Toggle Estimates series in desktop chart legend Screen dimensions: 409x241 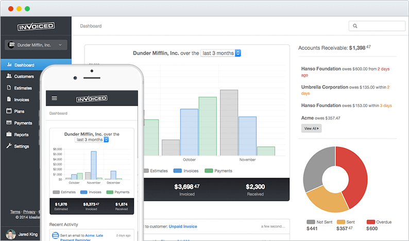pyautogui.click(x=156, y=171)
